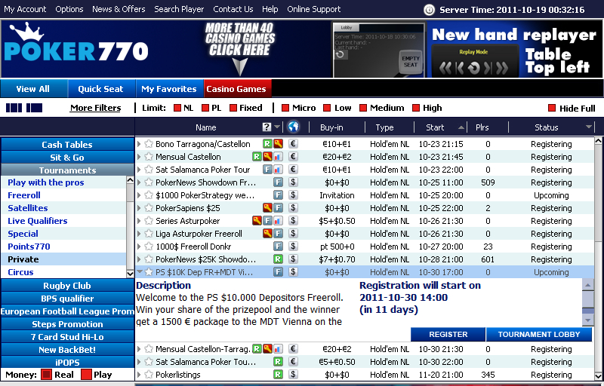The image size is (604, 386).
Task: Enable the High stakes filter
Action: 416,108
